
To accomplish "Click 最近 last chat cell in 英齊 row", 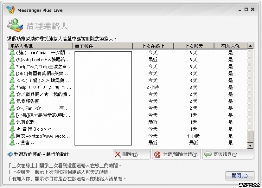I will click(194, 143).
